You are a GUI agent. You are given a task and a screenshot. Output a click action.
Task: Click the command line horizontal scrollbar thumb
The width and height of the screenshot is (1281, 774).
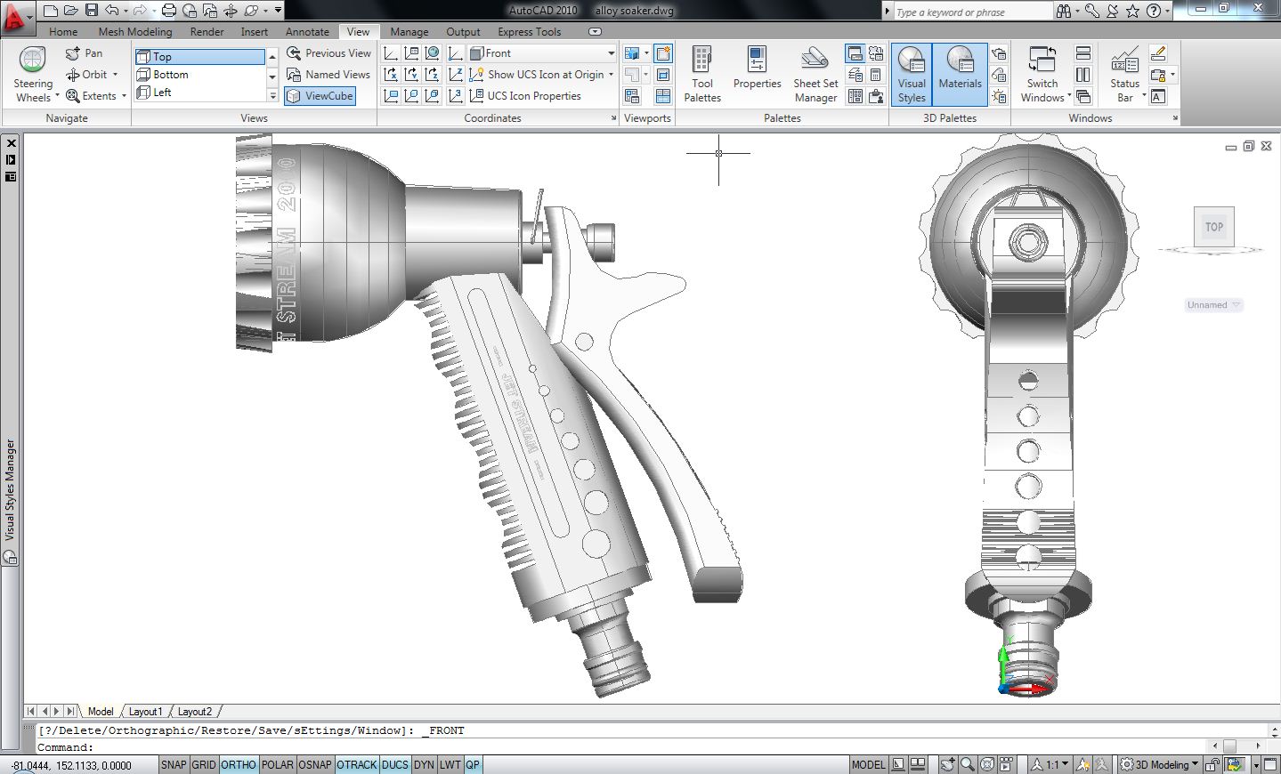click(x=1229, y=746)
